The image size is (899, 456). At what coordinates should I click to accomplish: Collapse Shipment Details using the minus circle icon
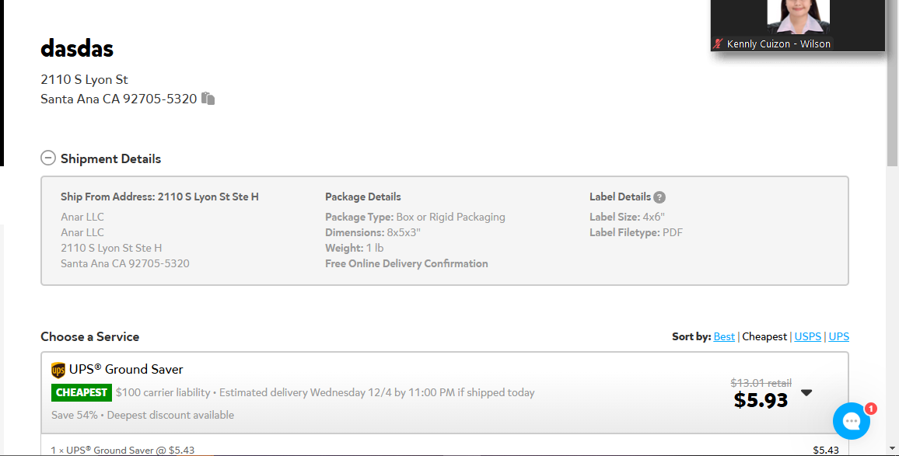pos(48,158)
